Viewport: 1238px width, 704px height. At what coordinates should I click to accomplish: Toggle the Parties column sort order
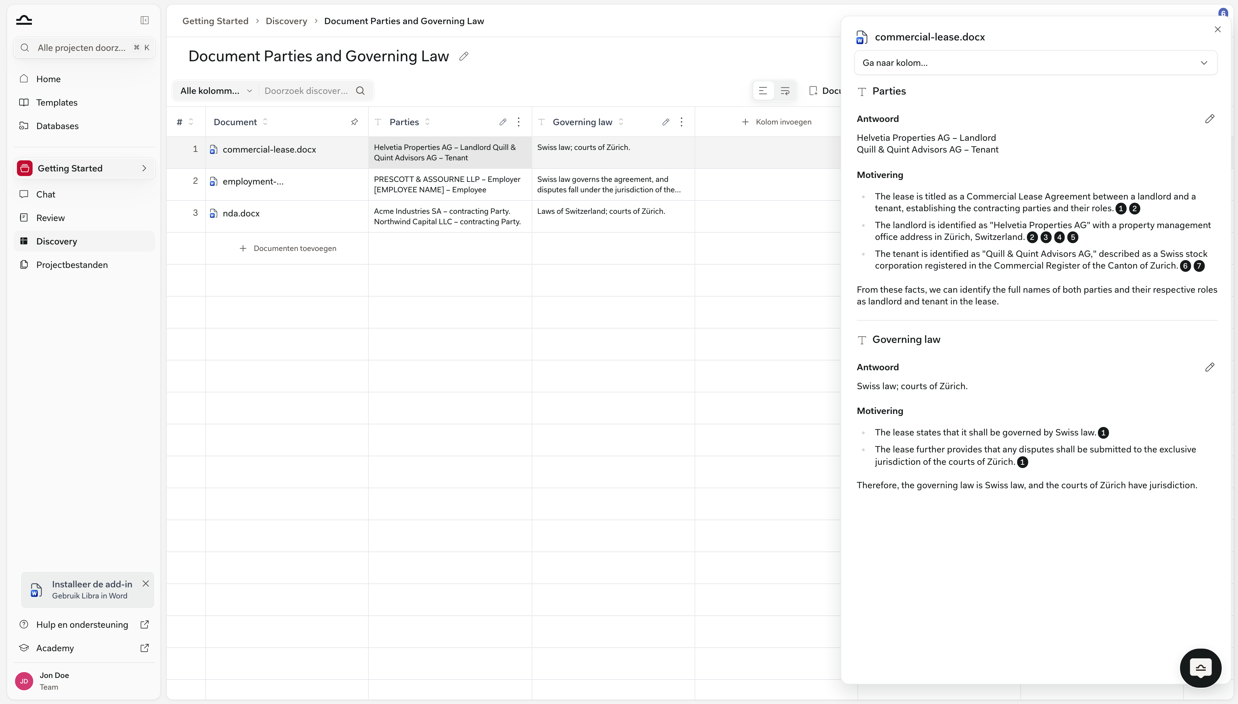[428, 122]
